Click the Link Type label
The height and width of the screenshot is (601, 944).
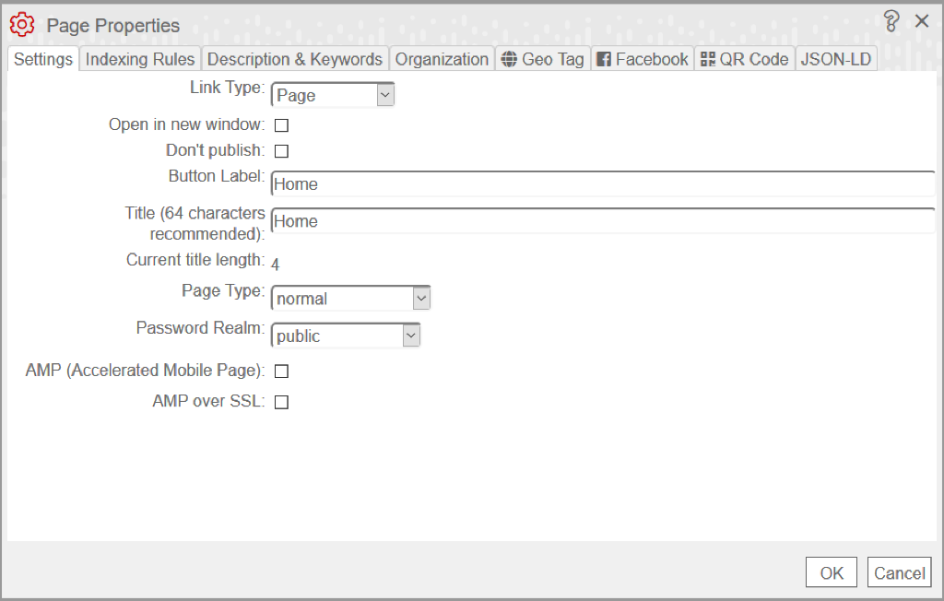228,88
